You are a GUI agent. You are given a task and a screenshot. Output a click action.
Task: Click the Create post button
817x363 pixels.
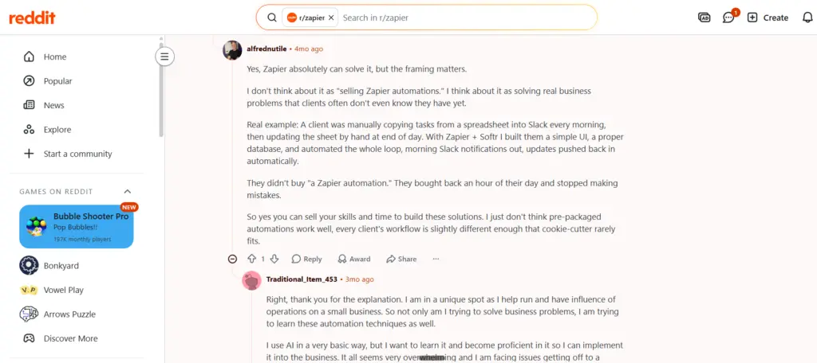[x=768, y=18]
